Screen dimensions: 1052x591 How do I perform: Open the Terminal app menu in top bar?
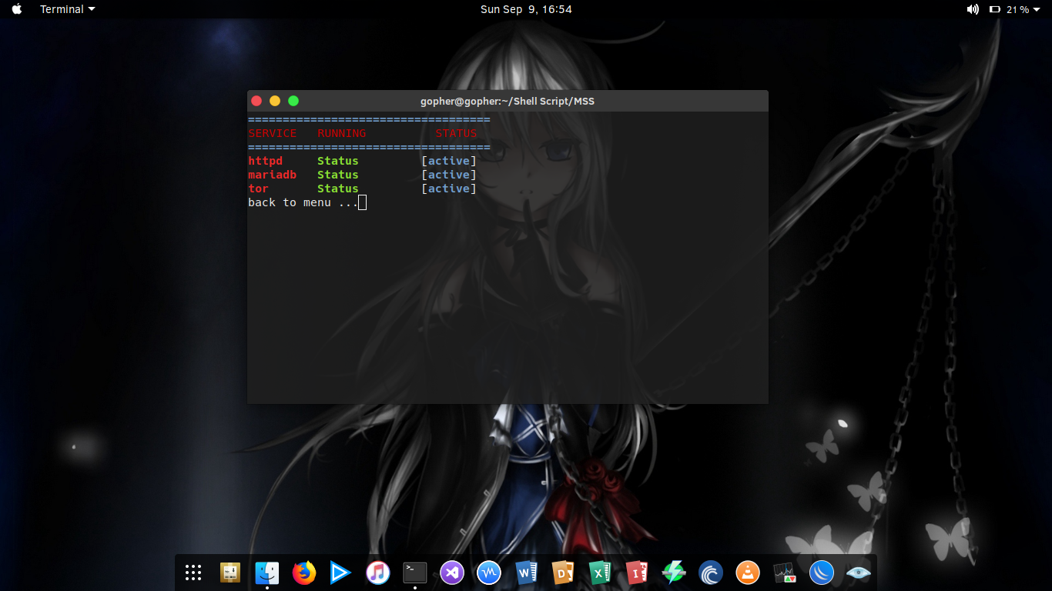(68, 9)
